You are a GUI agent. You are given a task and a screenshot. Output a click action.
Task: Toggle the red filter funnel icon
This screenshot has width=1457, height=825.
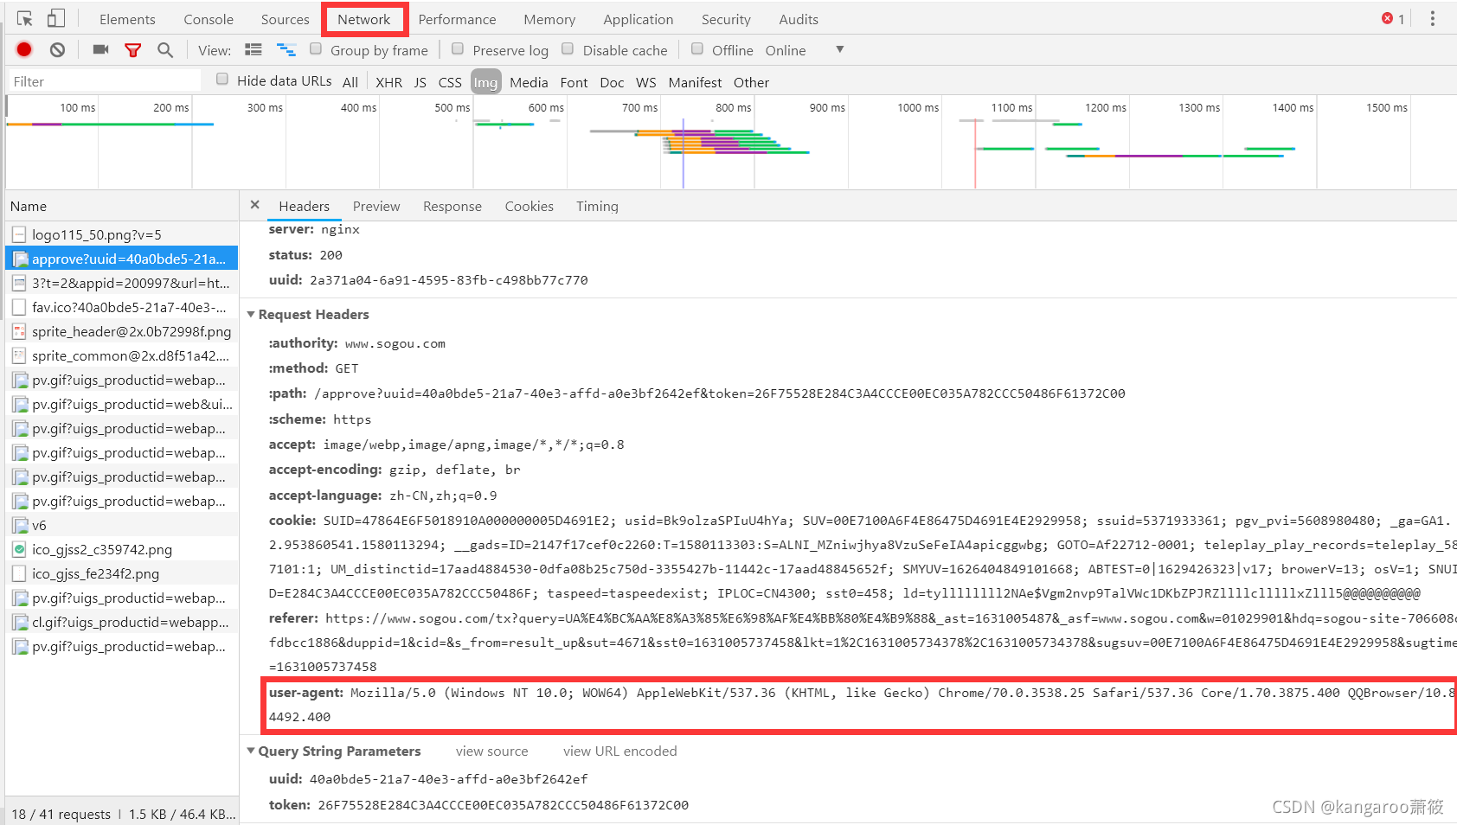[132, 50]
